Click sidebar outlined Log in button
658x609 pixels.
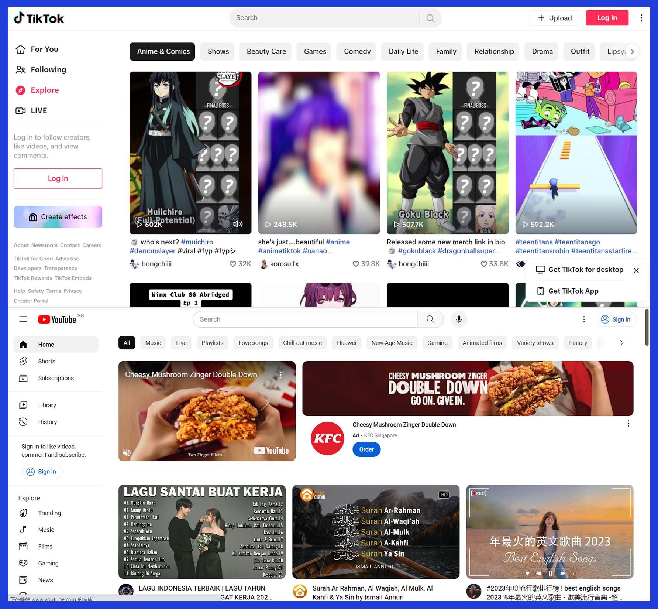58,179
